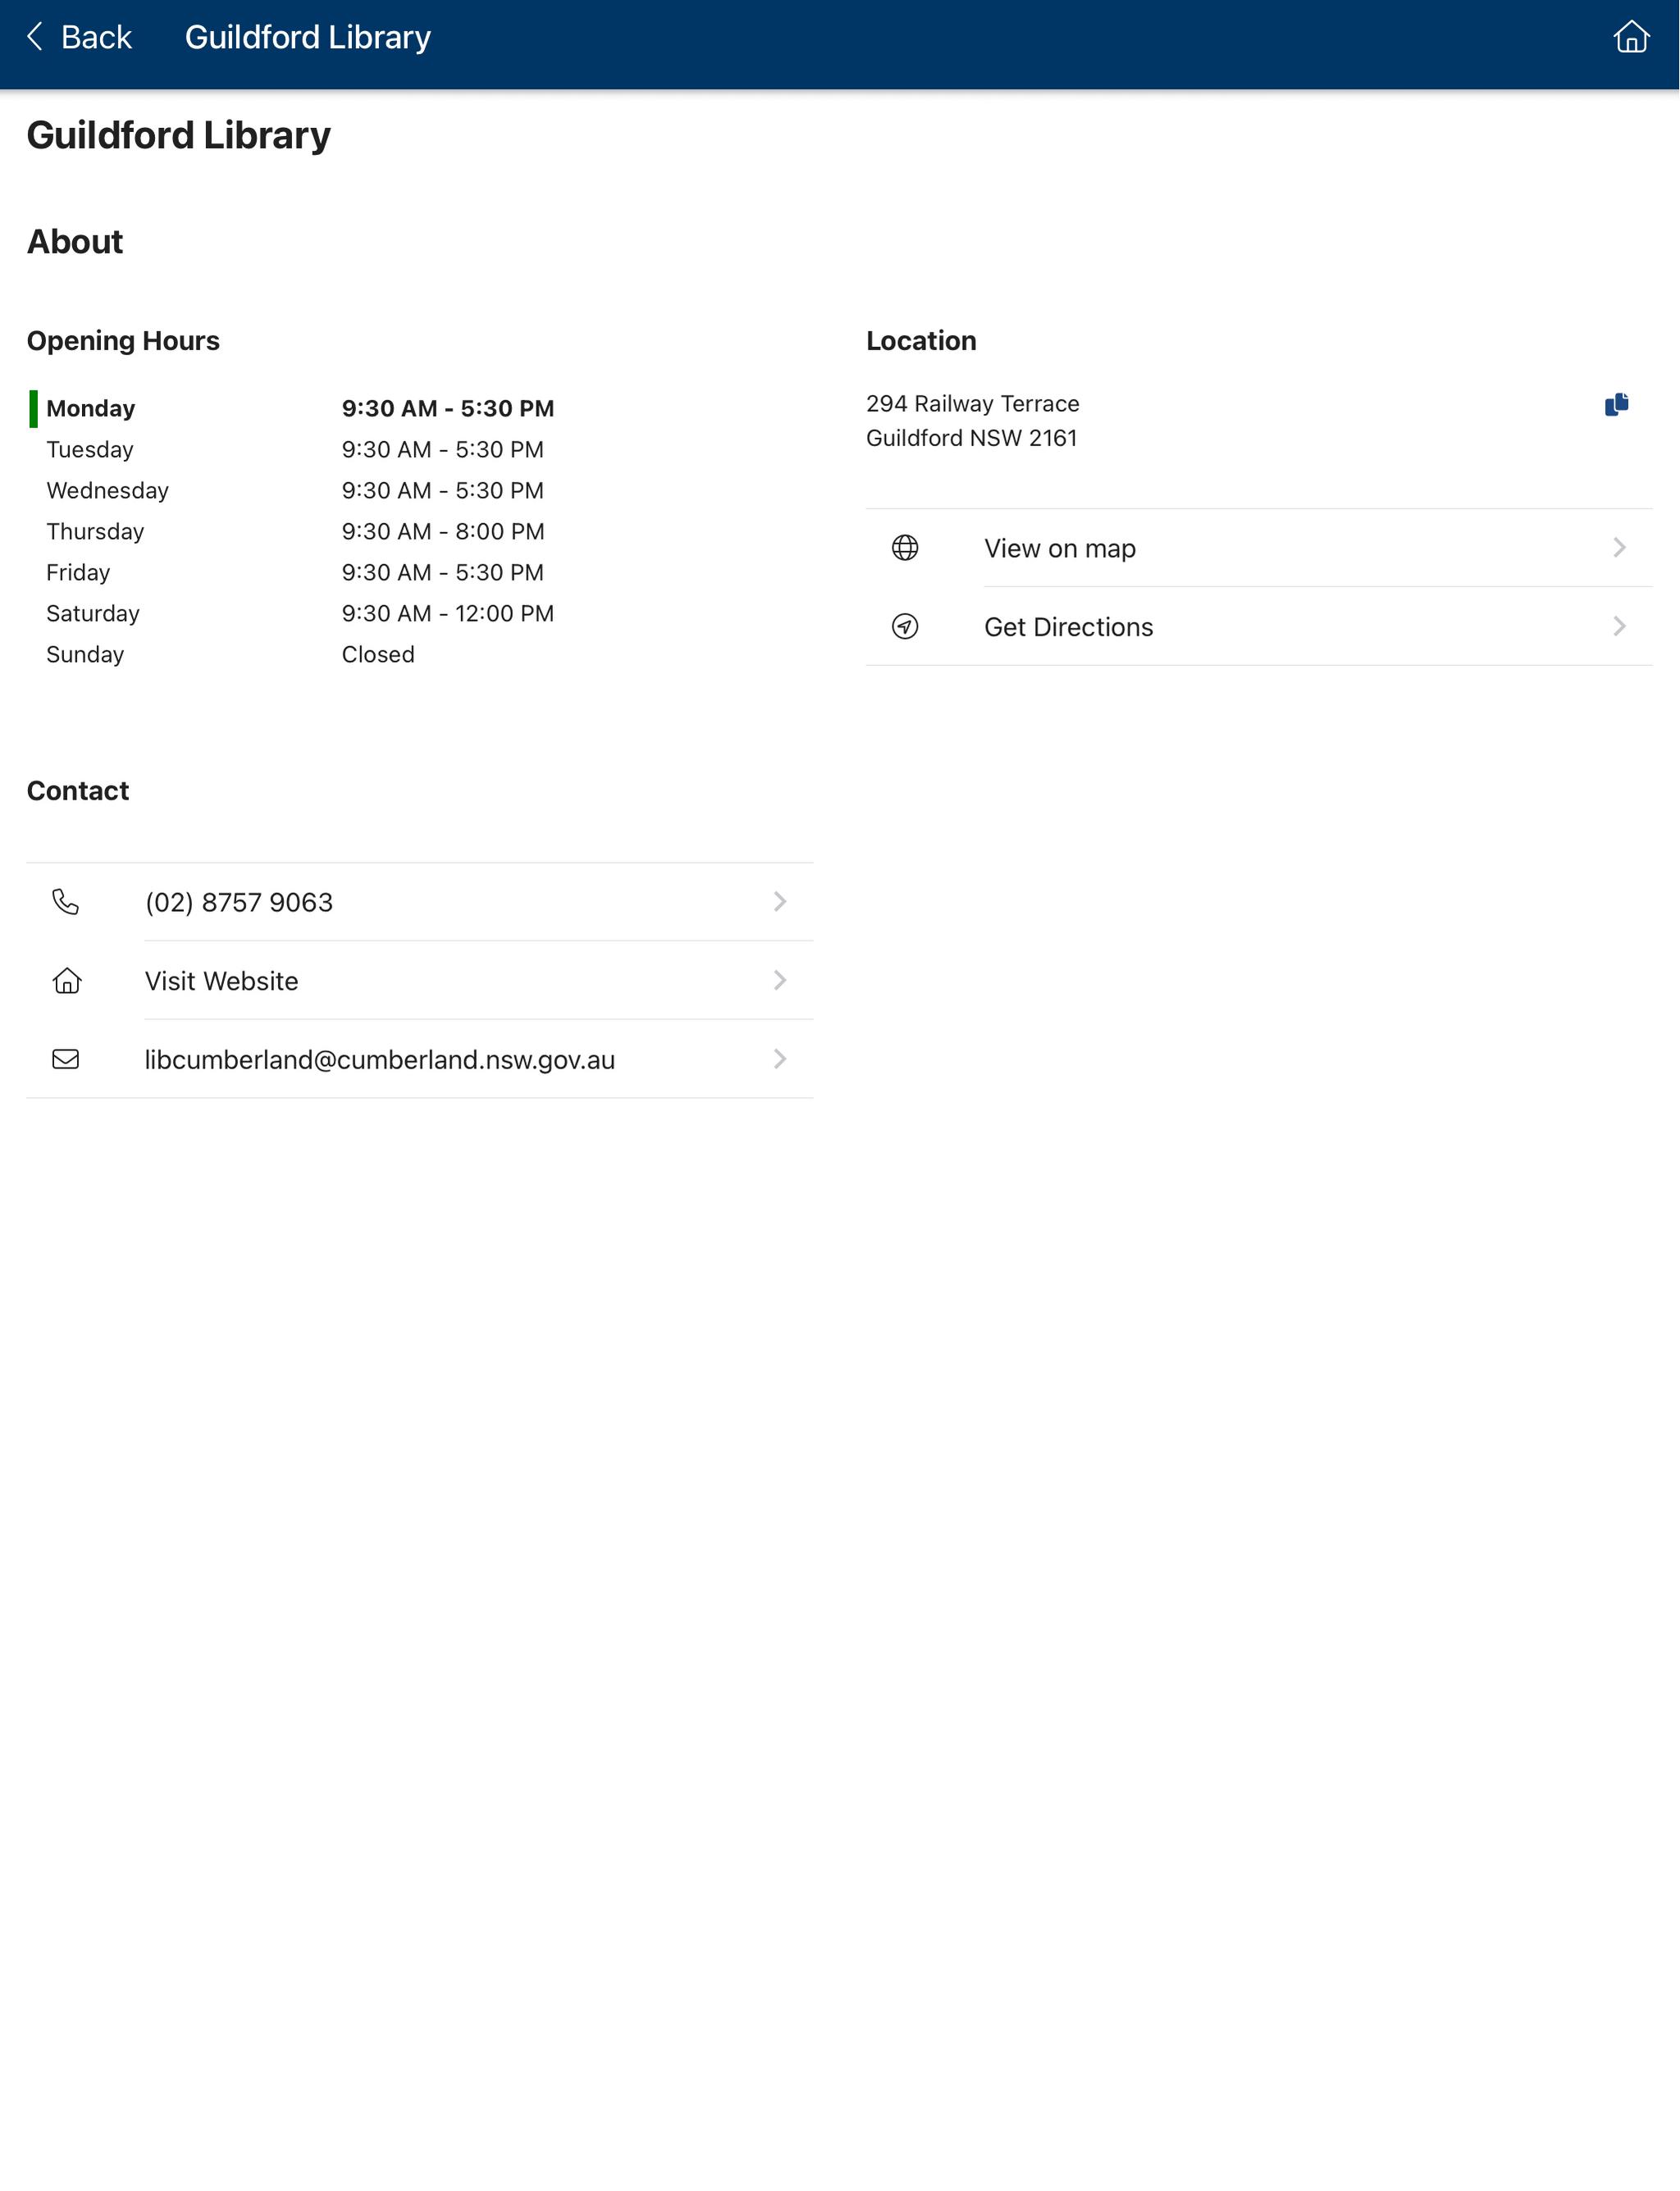
Task: Tap the Visit Website row chevron
Action: point(780,981)
